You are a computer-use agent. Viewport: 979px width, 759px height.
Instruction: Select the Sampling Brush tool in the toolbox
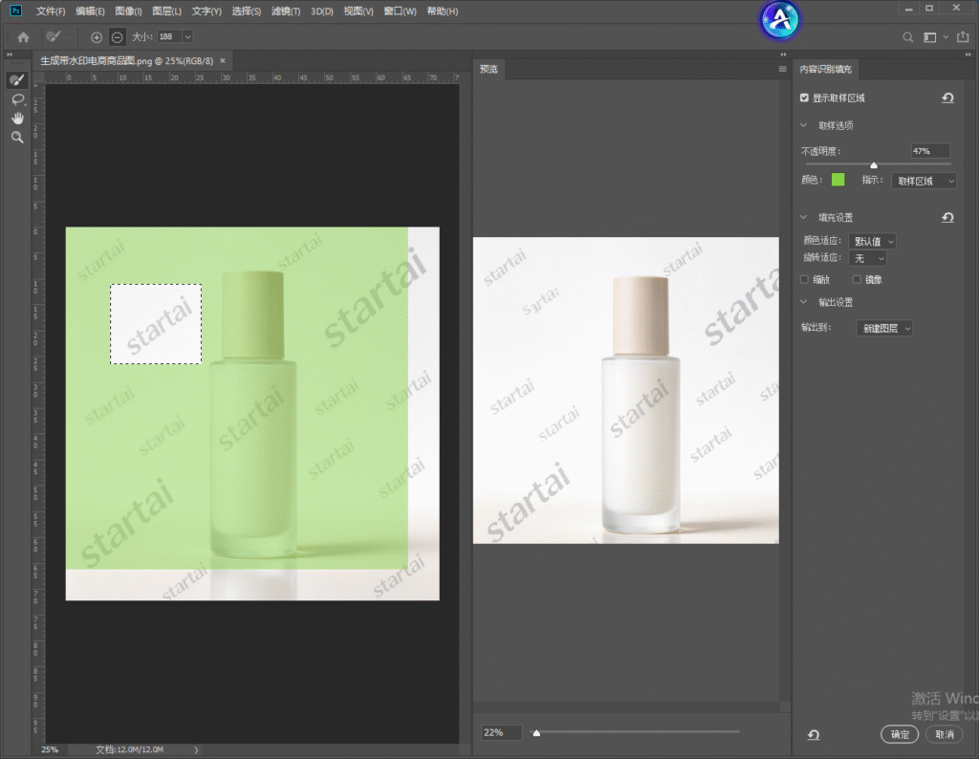pyautogui.click(x=17, y=80)
